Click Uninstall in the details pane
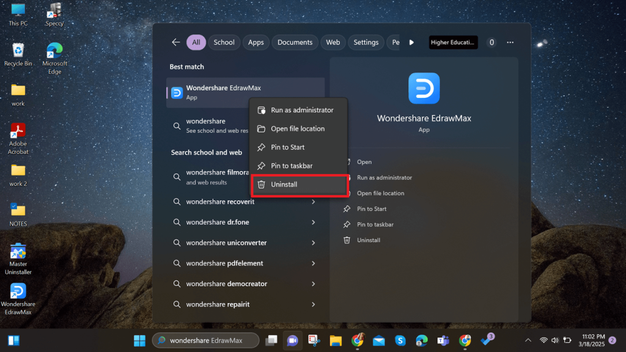626x352 pixels. pyautogui.click(x=368, y=240)
